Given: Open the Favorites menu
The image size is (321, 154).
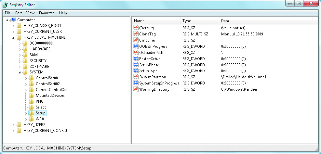Looking at the screenshot, I should pyautogui.click(x=47, y=13).
